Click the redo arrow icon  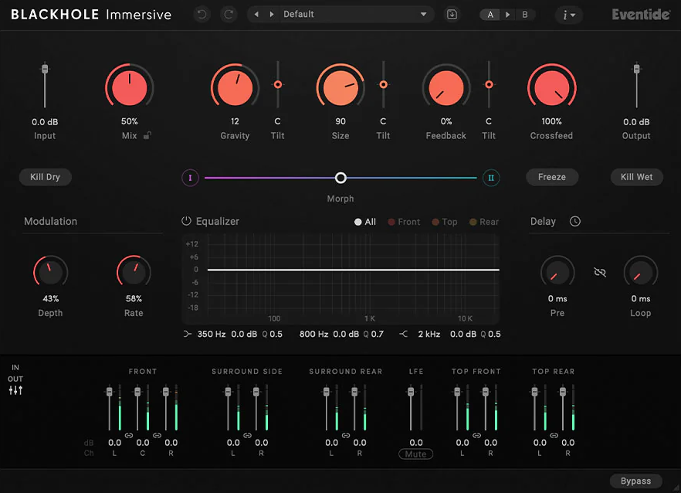(229, 15)
